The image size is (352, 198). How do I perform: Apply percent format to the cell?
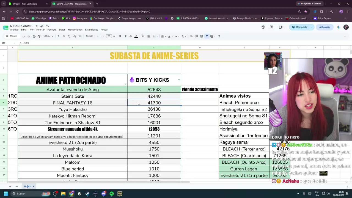tap(64, 36)
